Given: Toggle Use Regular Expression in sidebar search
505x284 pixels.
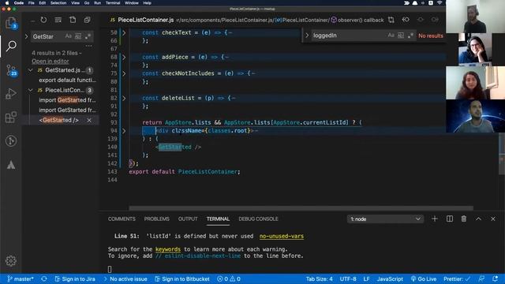Looking at the screenshot, I should click(x=88, y=36).
